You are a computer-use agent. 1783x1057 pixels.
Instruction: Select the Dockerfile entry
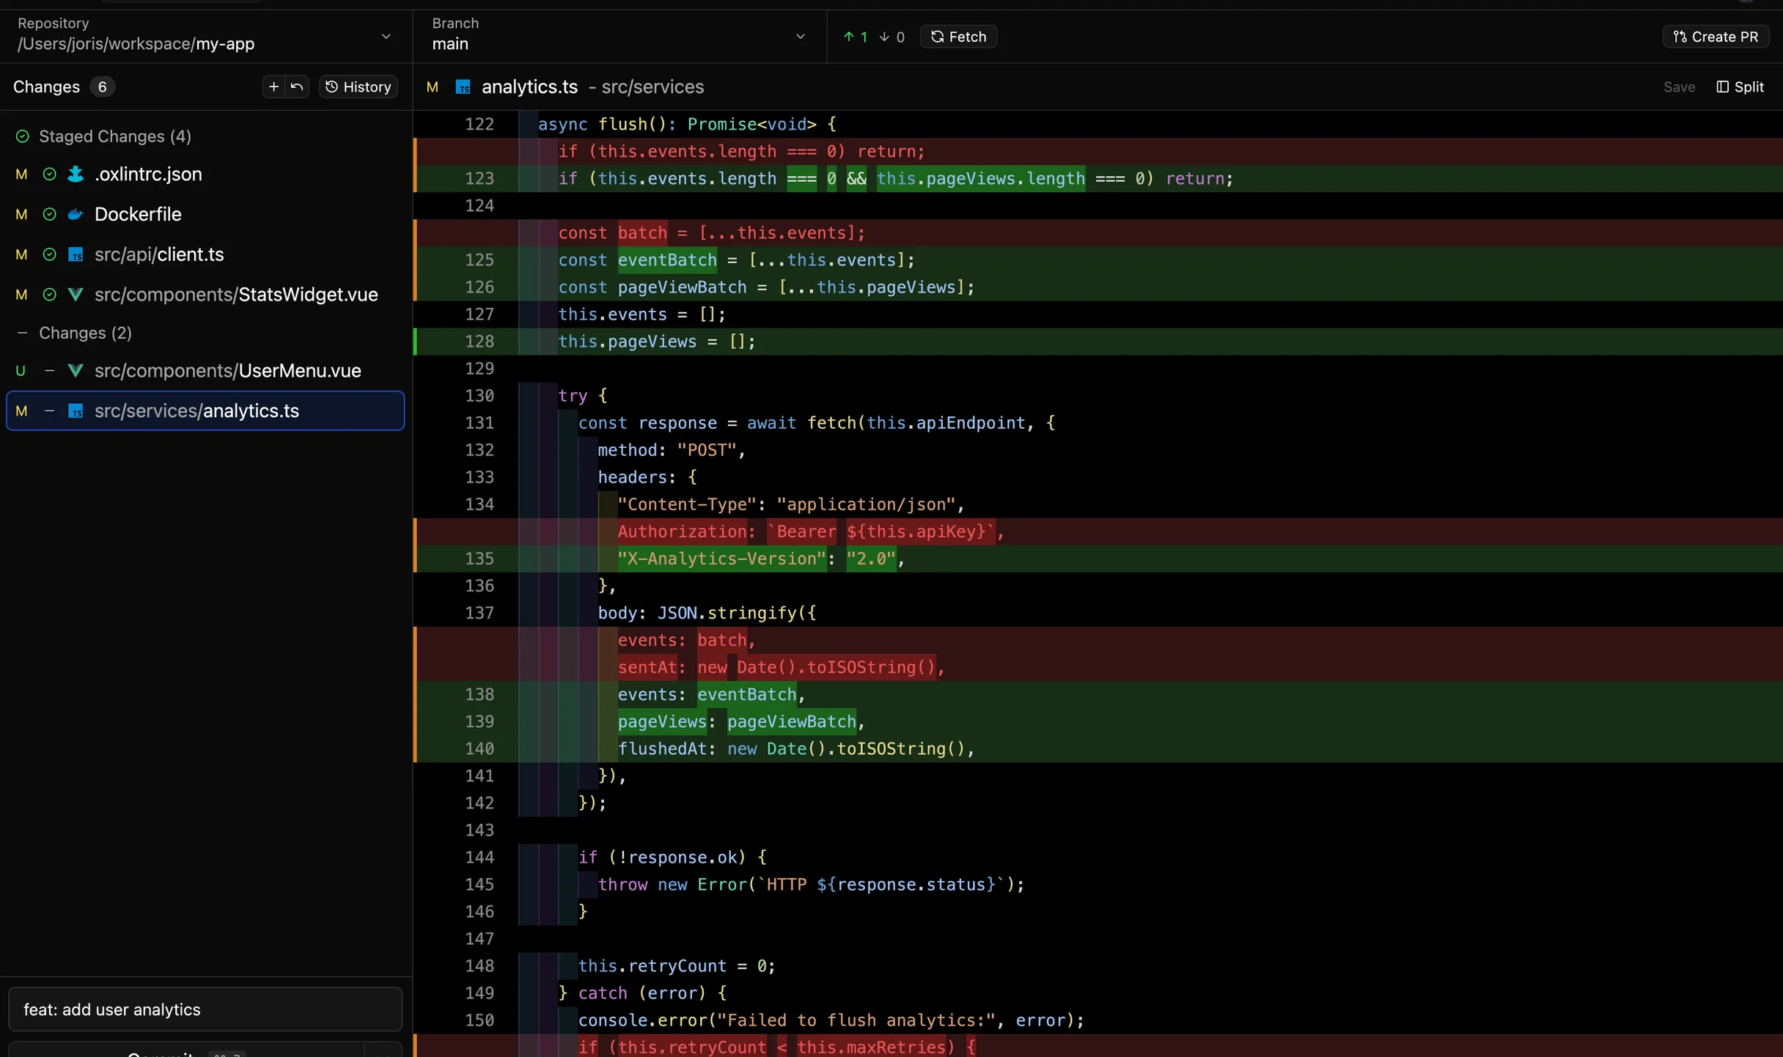205,215
